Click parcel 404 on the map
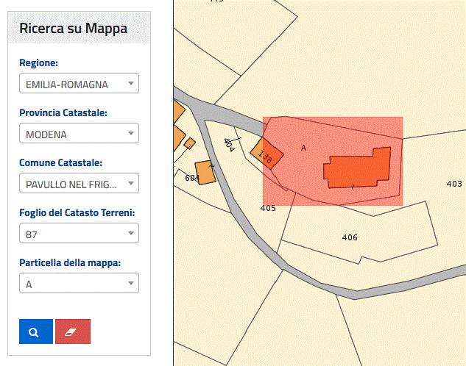Screen dimensions: 466x366 (x=229, y=145)
